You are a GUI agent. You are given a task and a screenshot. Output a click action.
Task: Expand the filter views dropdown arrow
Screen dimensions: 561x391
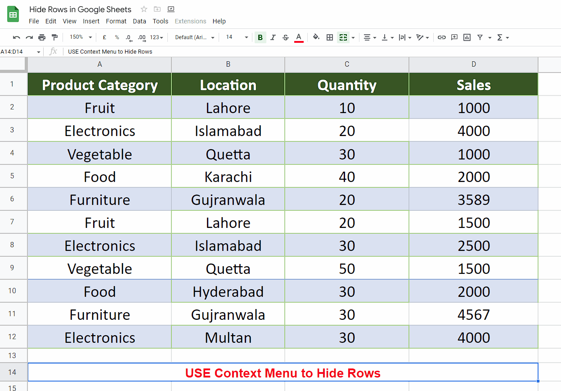[490, 37]
